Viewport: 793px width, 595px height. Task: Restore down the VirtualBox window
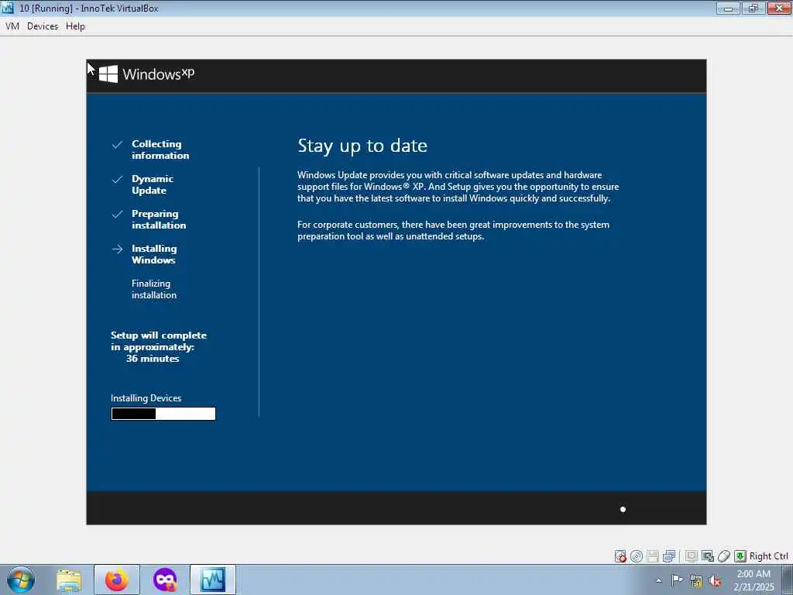pyautogui.click(x=754, y=8)
